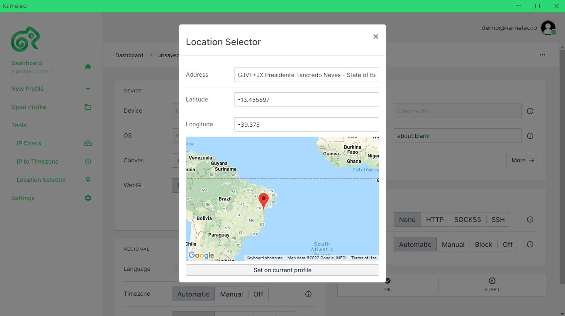Select HTTP proxy option
This screenshot has width=565, height=316.
pyautogui.click(x=435, y=220)
